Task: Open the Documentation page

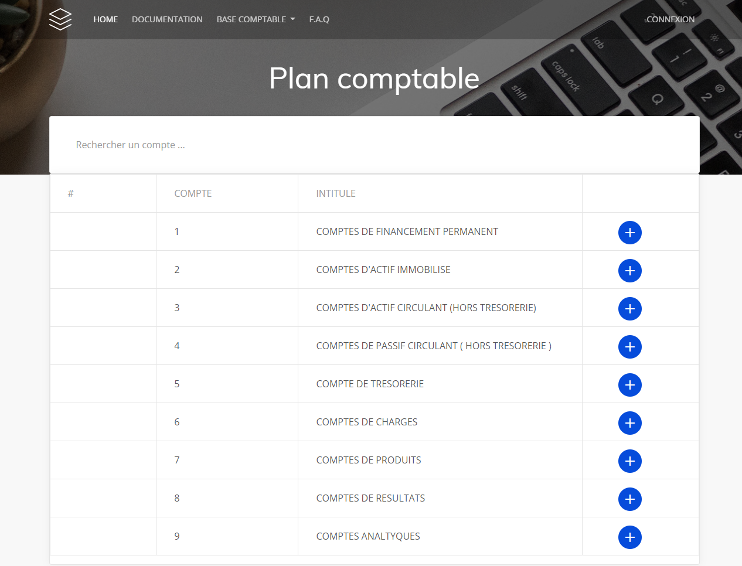Action: (x=167, y=19)
